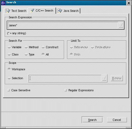Click the Java Search tab icon
This screenshot has width=132, height=129.
tap(60, 11)
